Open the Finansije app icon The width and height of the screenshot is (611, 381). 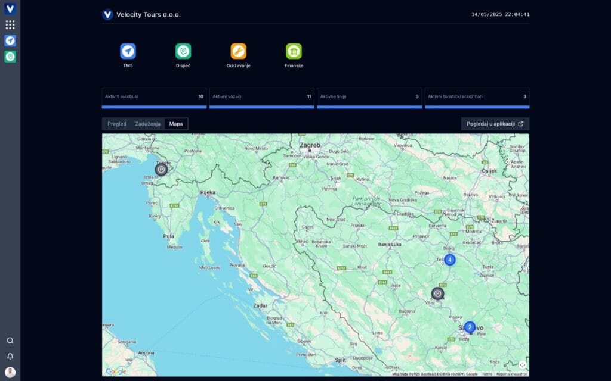(294, 51)
